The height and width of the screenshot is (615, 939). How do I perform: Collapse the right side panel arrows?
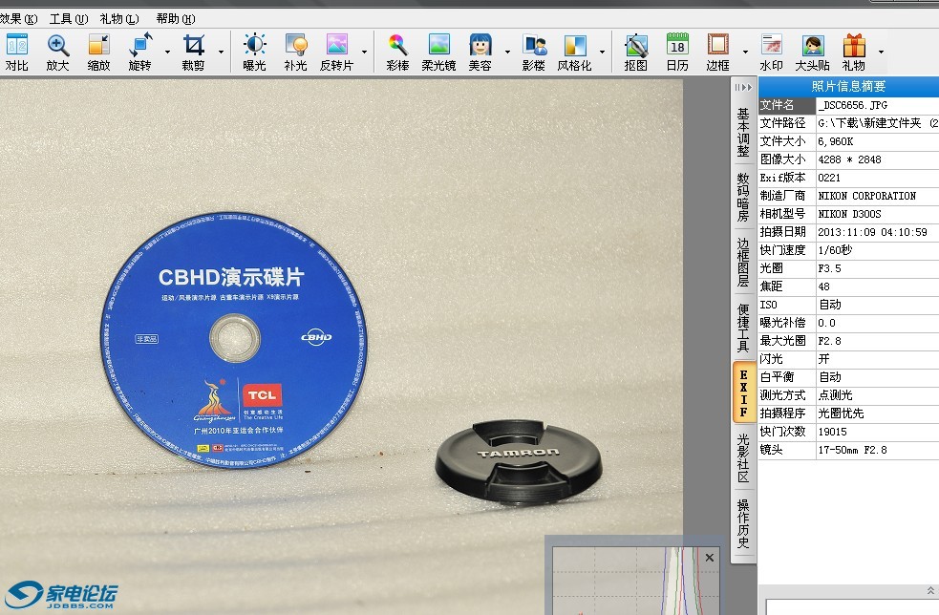743,88
